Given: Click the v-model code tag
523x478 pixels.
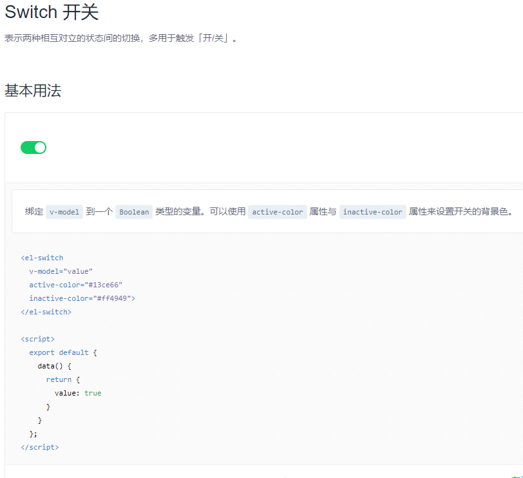Looking at the screenshot, I should click(64, 212).
